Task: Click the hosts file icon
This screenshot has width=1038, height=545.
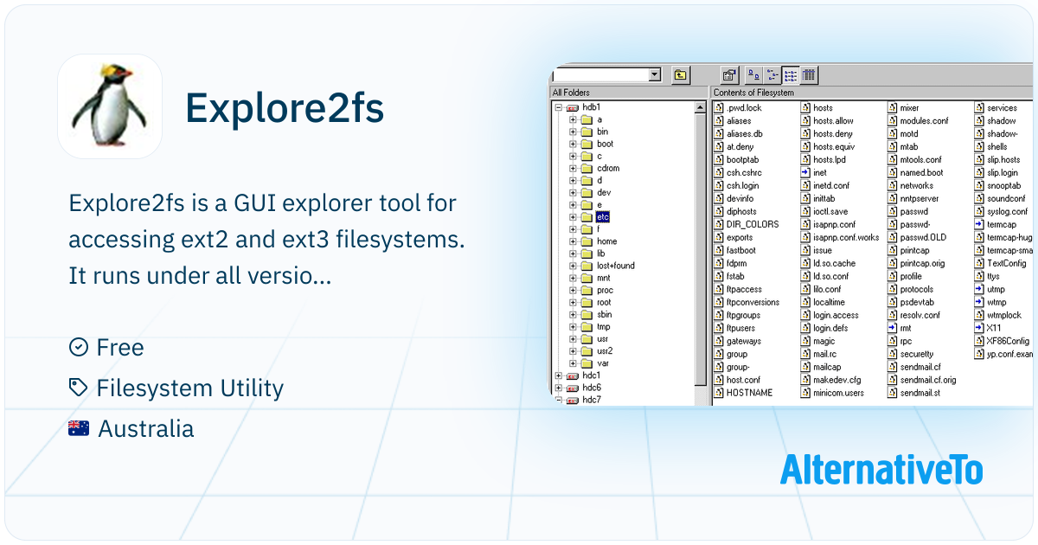Action: (x=805, y=108)
